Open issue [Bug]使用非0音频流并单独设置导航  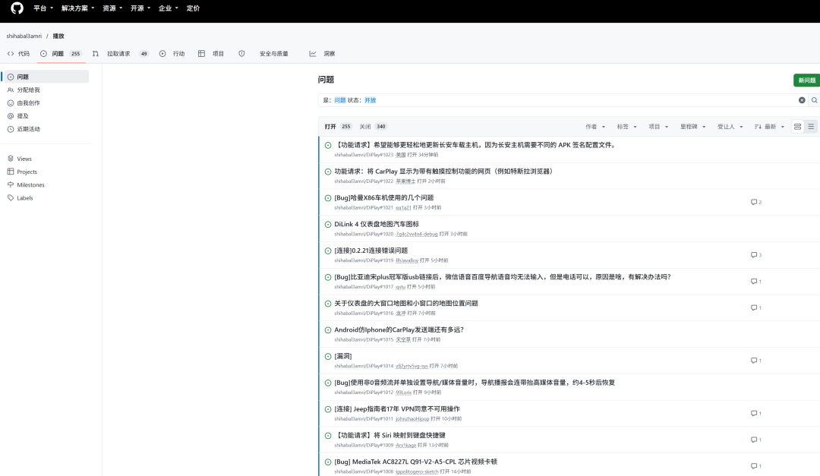pos(475,383)
